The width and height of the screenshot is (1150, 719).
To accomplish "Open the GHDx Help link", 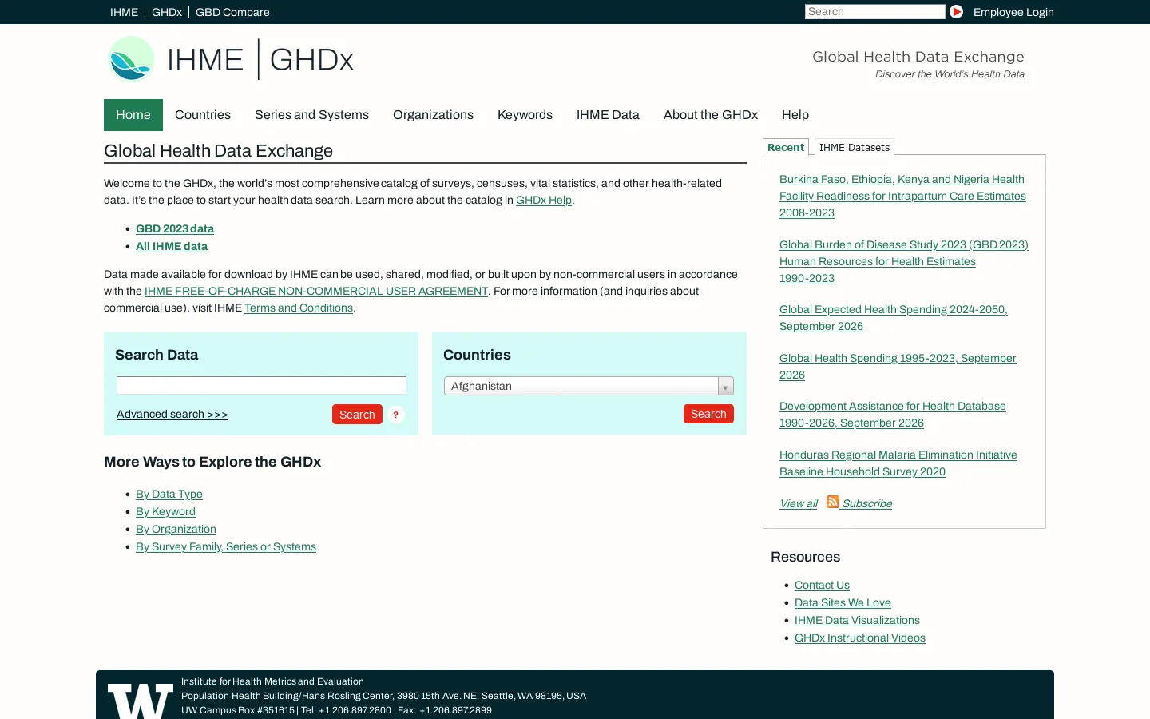I will pyautogui.click(x=544, y=200).
